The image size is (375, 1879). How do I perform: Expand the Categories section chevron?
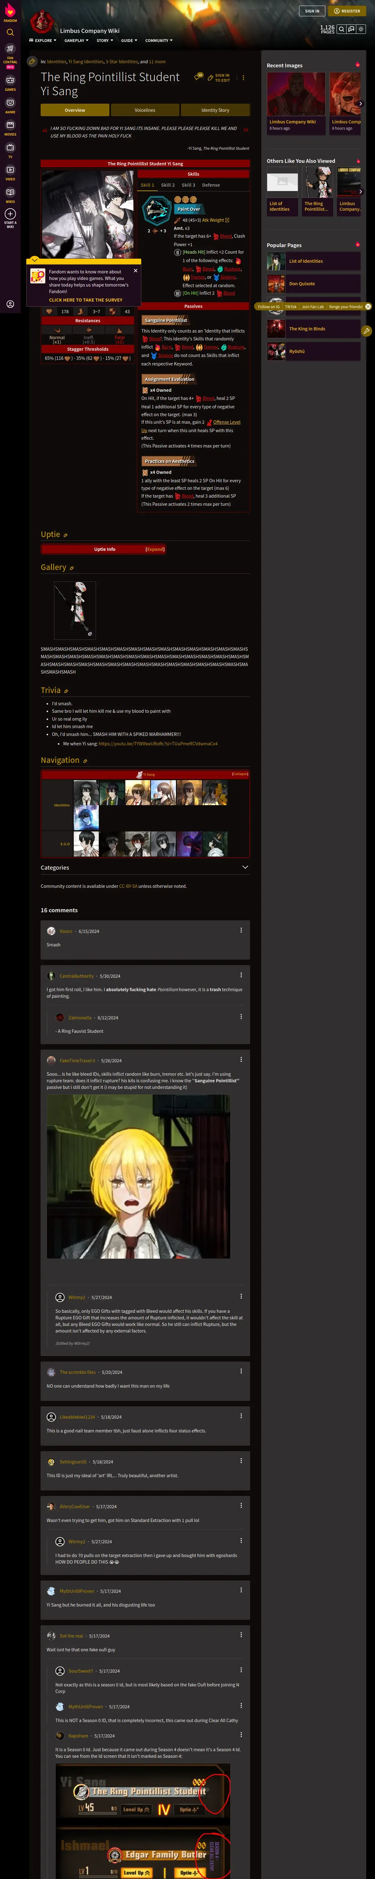[245, 867]
